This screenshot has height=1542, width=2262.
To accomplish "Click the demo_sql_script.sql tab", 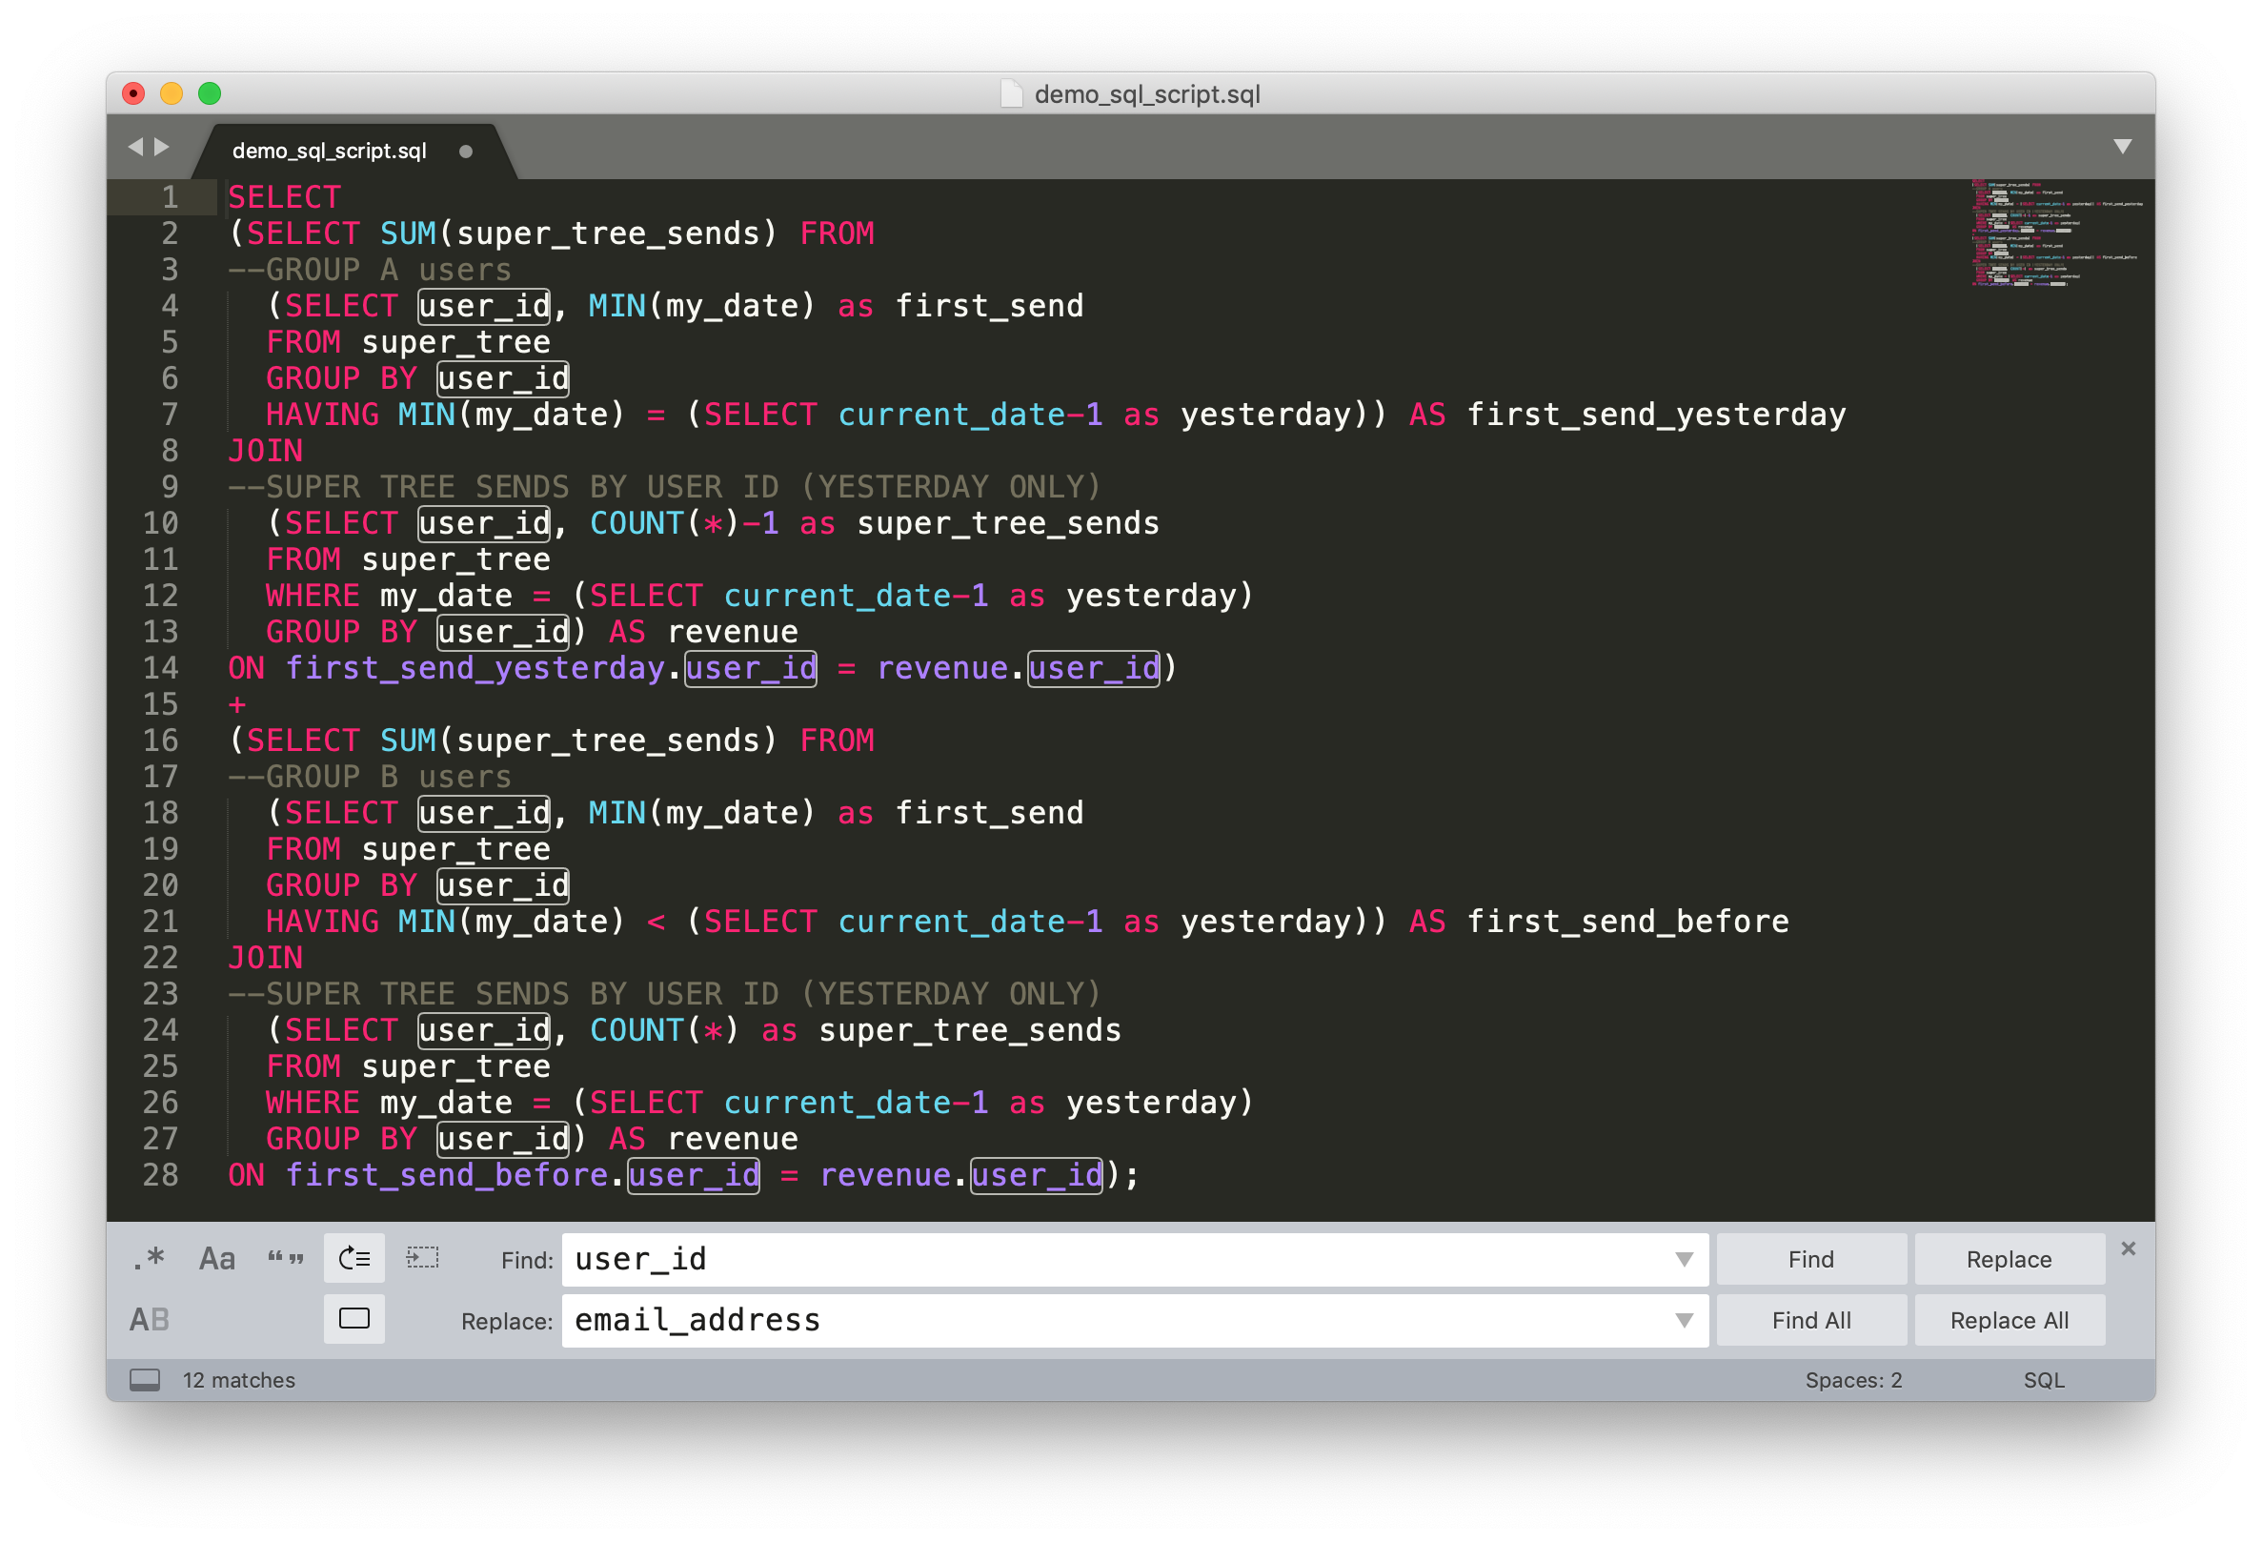I will [335, 153].
